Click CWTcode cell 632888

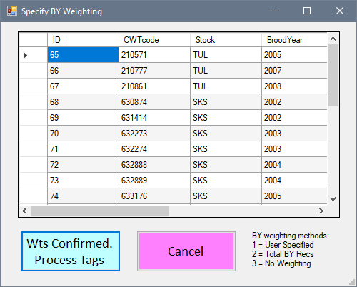[154, 165]
